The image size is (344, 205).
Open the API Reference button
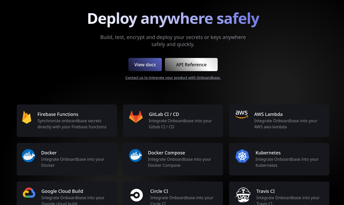[191, 65]
